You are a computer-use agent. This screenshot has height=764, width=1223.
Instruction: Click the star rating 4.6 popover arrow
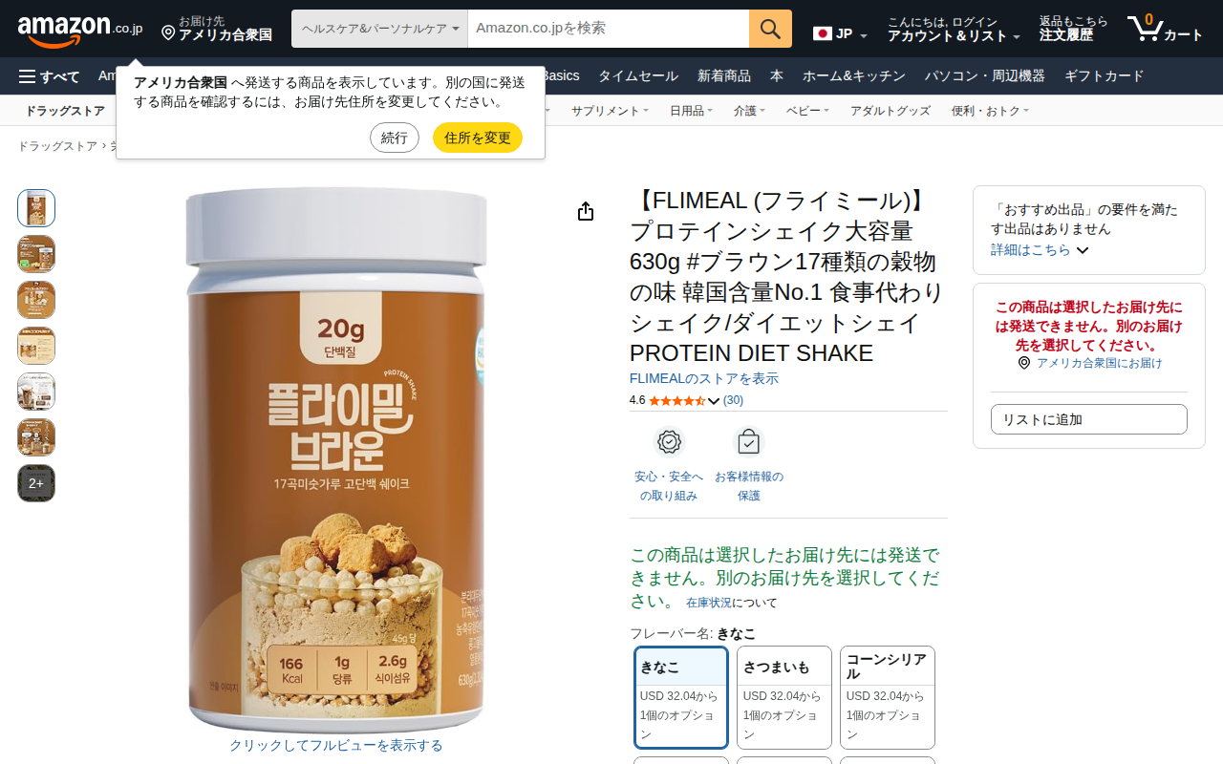coord(714,401)
